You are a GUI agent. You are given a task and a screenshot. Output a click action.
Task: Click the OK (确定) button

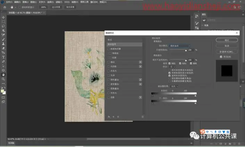click(x=227, y=40)
